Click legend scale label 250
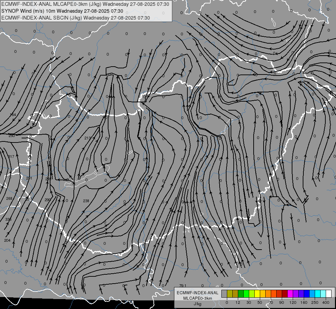 click(315, 302)
